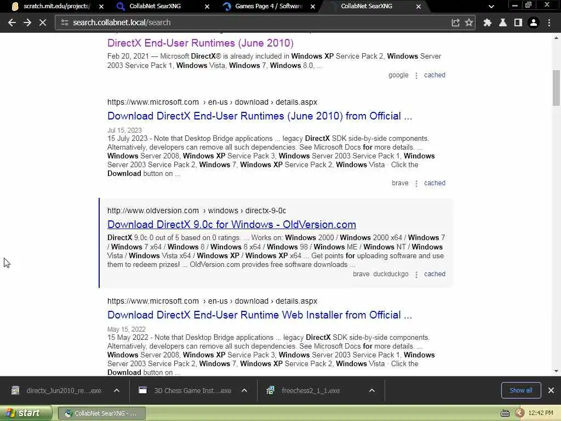Close the Games Page 4 tab

pos(313,7)
